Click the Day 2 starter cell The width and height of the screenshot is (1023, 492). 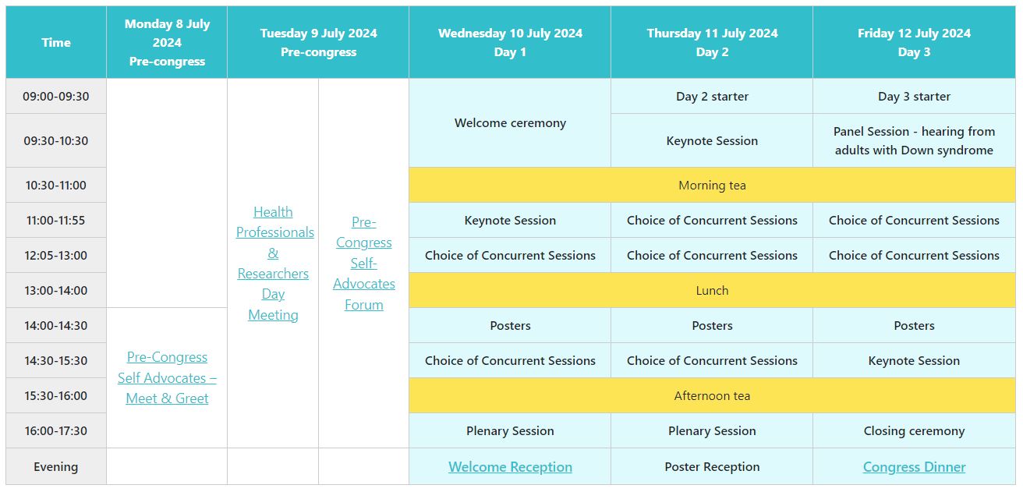(x=712, y=97)
